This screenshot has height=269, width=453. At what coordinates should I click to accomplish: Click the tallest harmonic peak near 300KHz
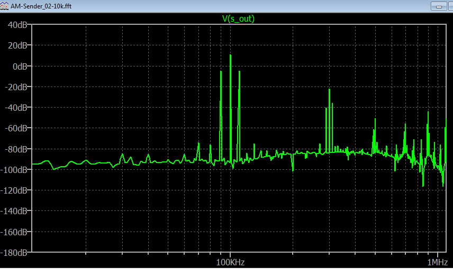329,90
